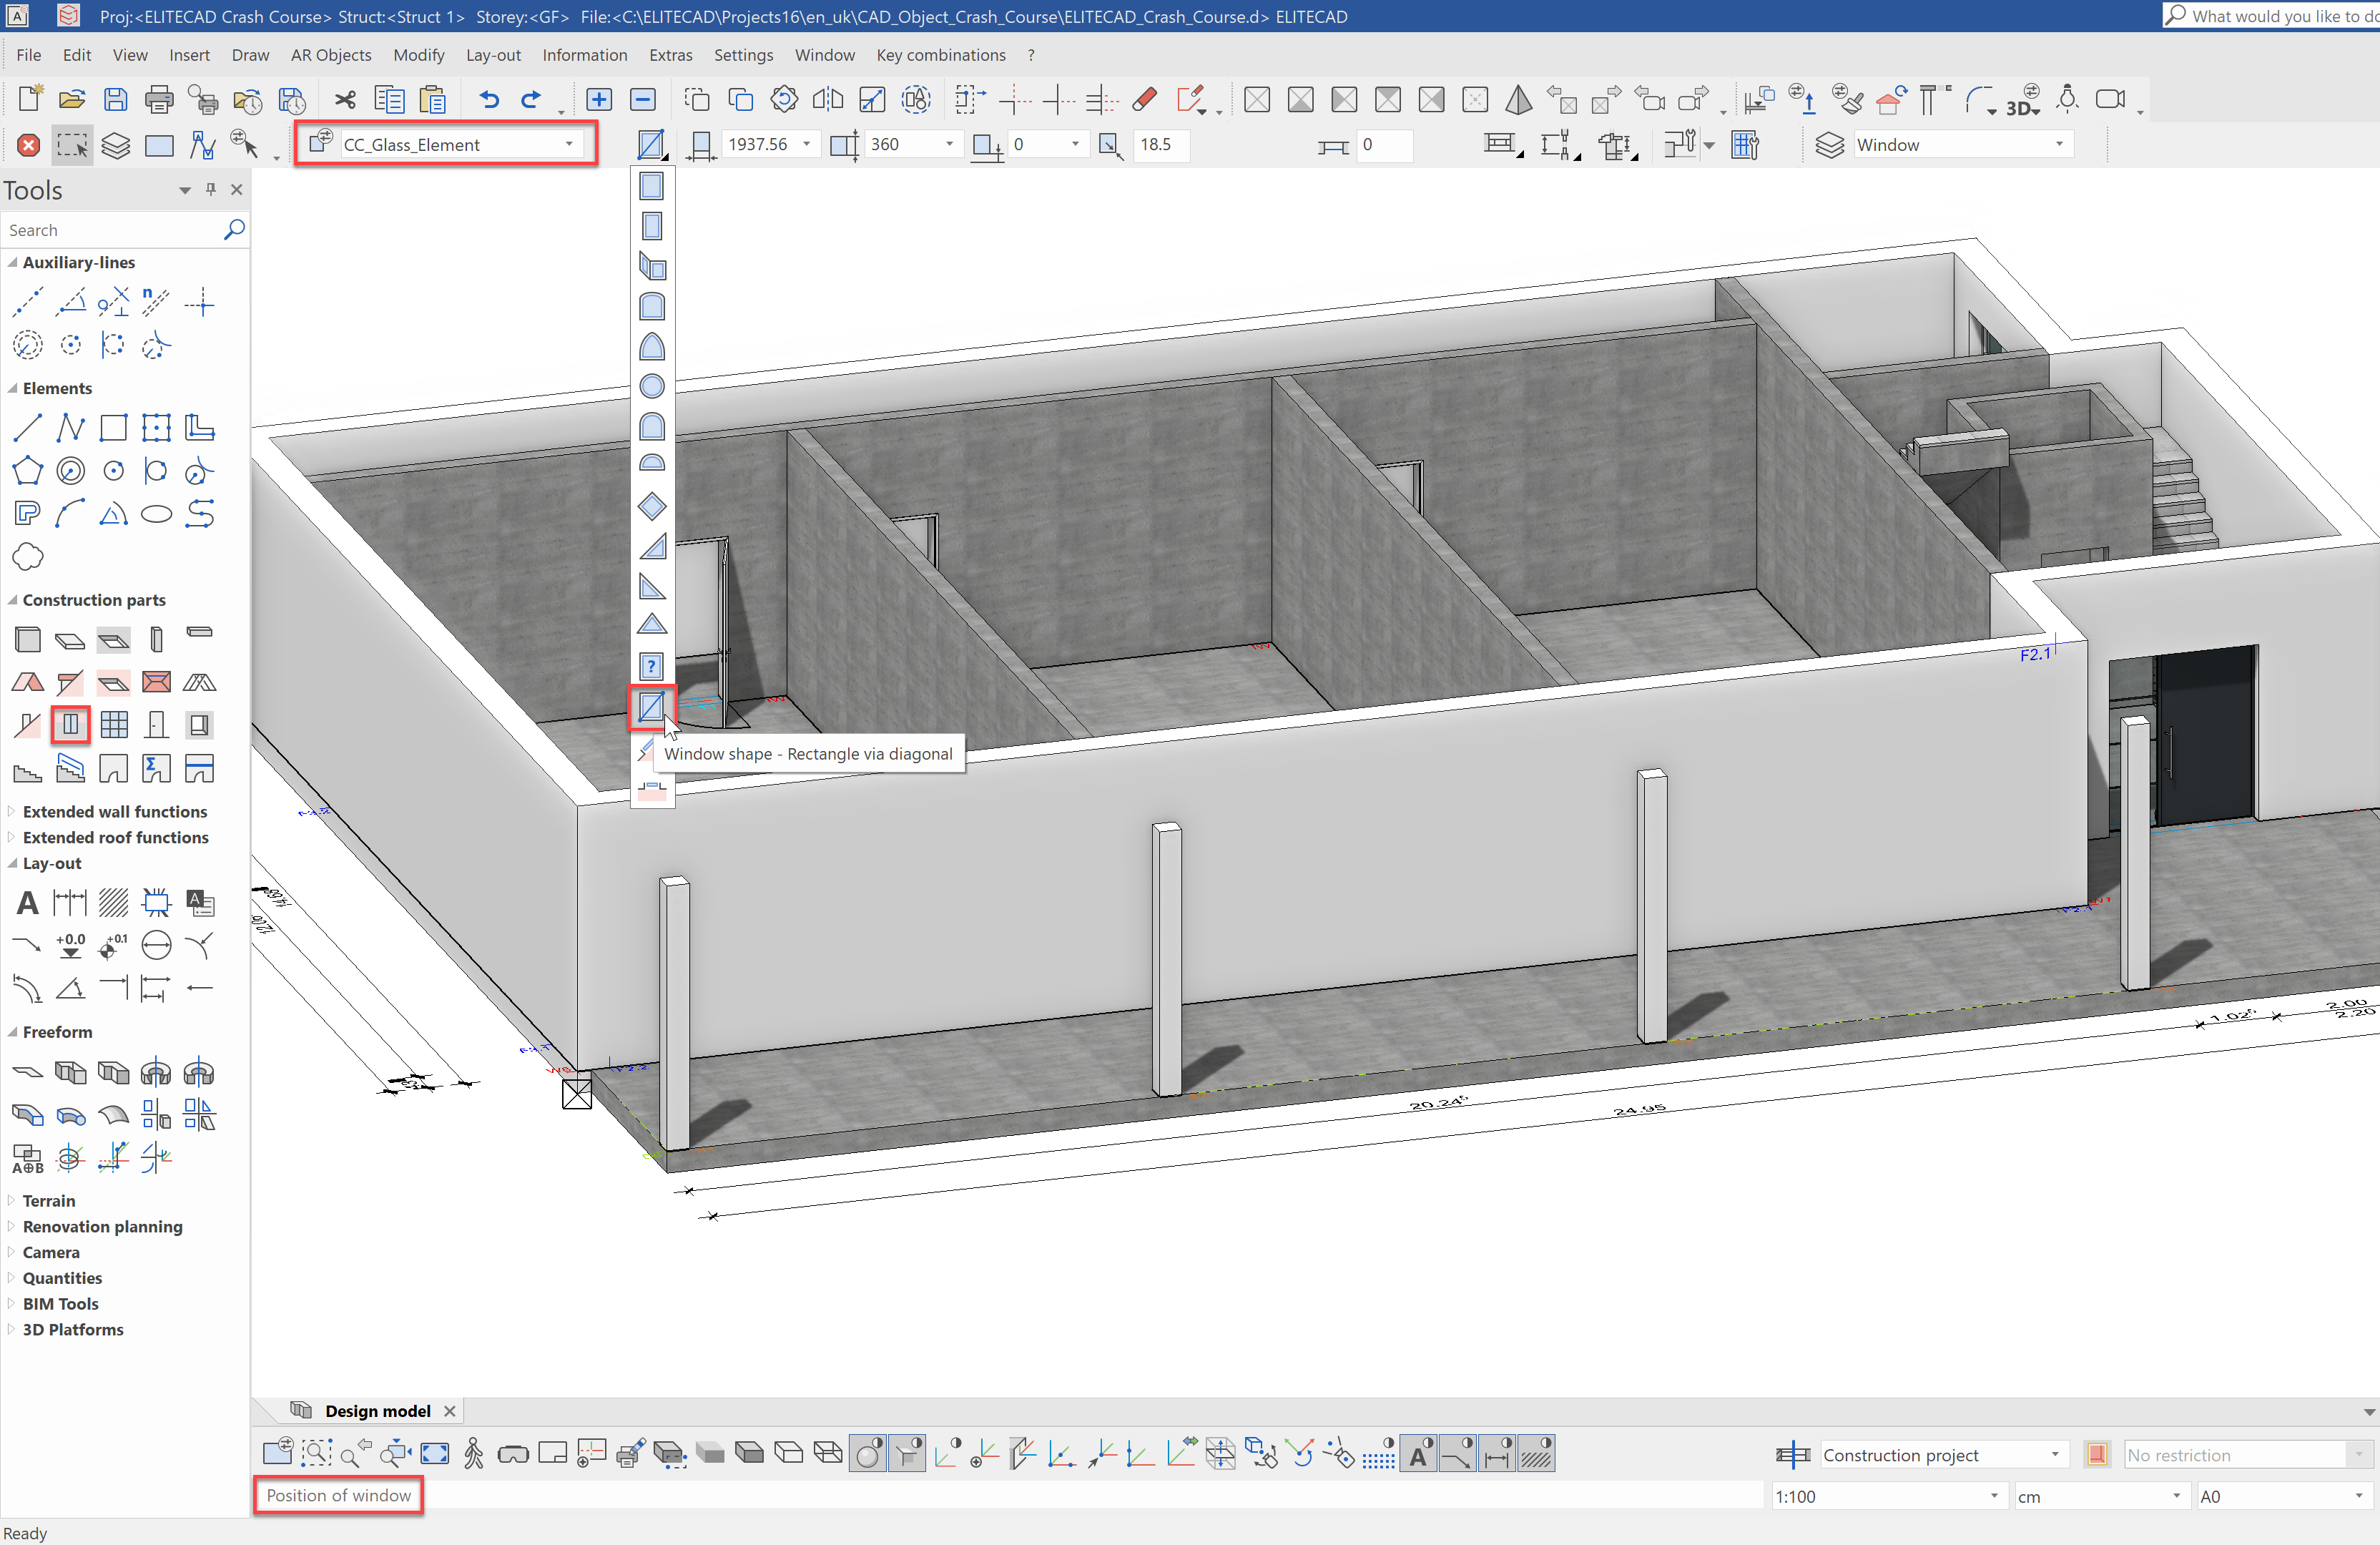The image size is (2380, 1545).
Task: Open the CC_Glass_Element parameter dropdown
Action: (x=569, y=144)
